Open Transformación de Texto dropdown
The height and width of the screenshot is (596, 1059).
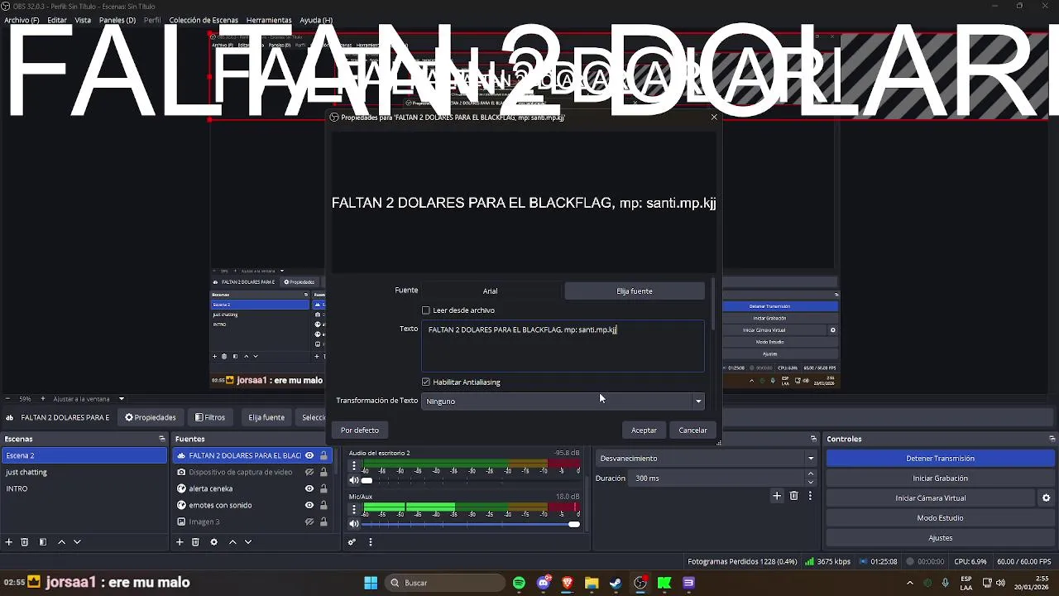pyautogui.click(x=563, y=401)
